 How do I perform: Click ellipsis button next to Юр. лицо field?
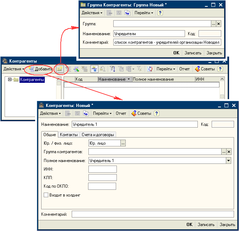[x=123, y=143]
